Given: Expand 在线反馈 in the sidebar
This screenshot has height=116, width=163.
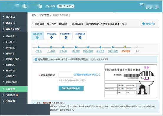Looking at the screenshot, I should 14,101.
